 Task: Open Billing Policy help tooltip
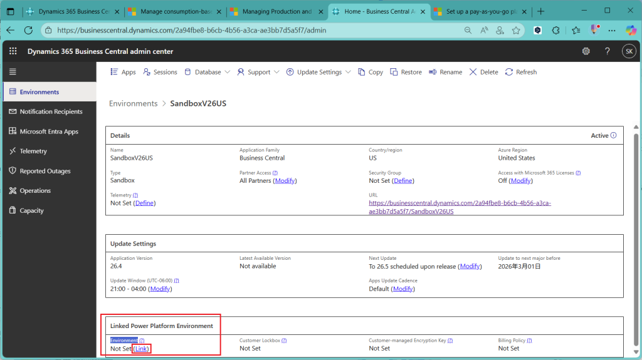coord(529,341)
